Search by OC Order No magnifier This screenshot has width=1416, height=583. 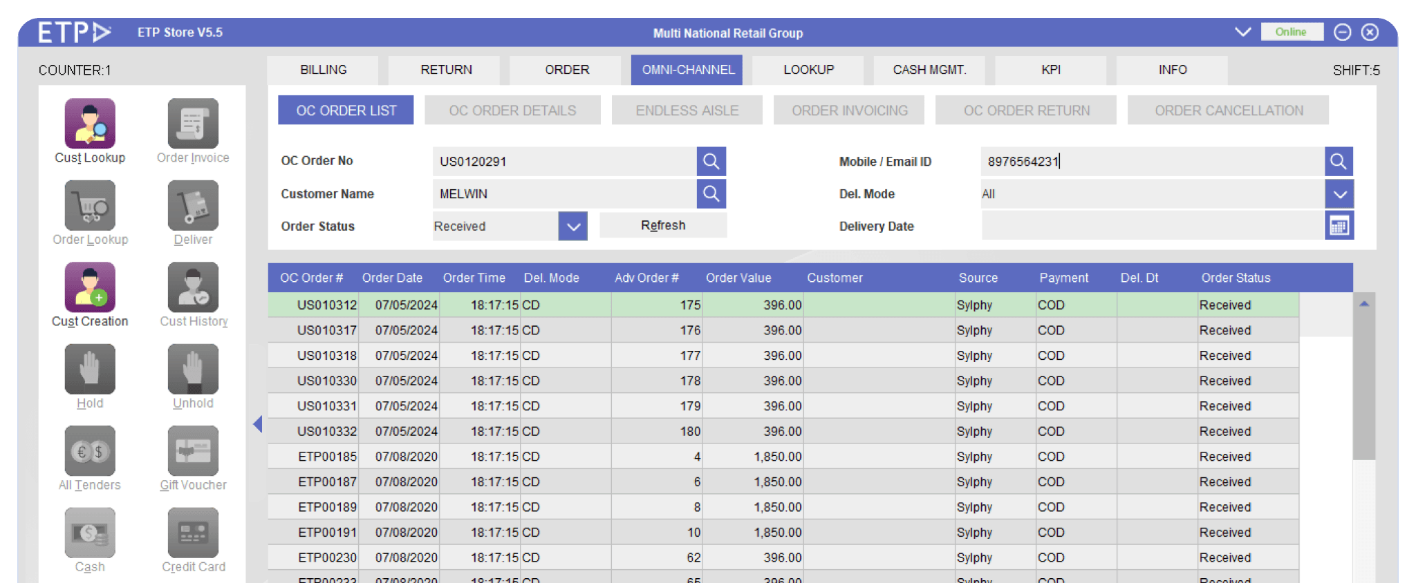711,162
